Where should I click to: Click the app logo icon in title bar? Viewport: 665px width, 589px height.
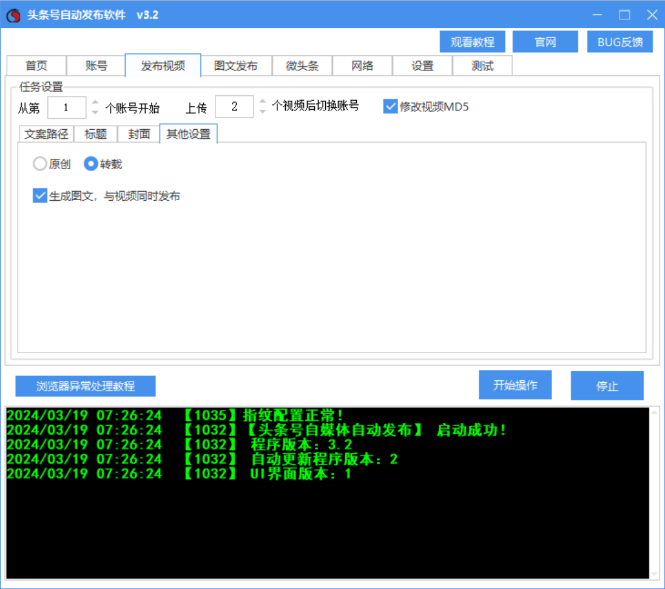coord(13,15)
